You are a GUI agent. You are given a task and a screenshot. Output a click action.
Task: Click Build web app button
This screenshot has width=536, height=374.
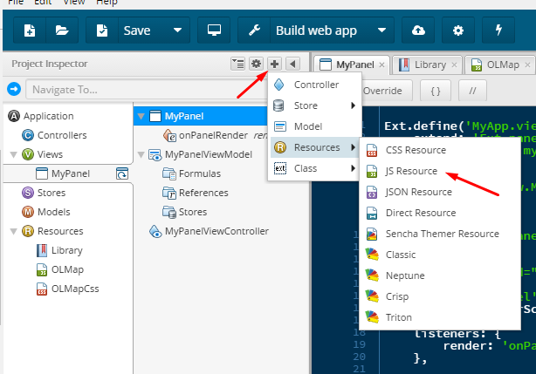(316, 31)
